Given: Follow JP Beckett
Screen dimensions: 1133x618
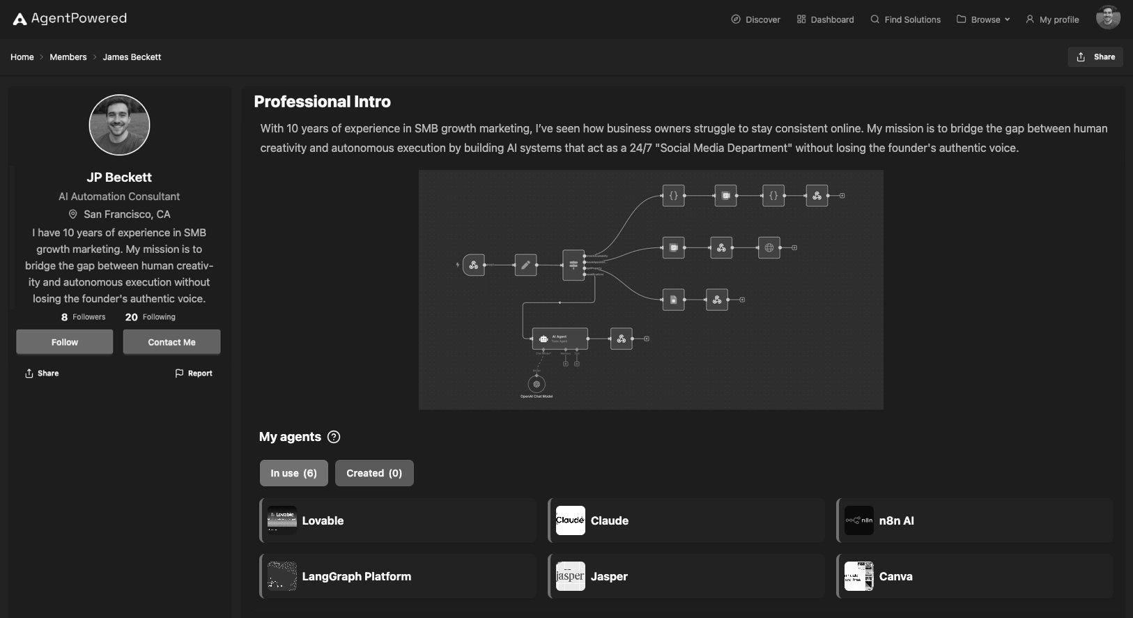Looking at the screenshot, I should pyautogui.click(x=65, y=342).
